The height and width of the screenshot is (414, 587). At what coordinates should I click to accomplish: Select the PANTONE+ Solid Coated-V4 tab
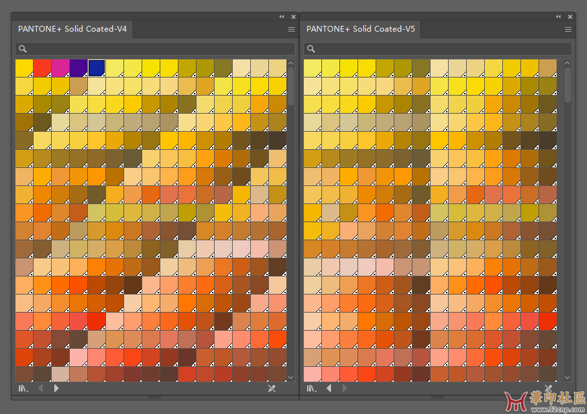72,29
